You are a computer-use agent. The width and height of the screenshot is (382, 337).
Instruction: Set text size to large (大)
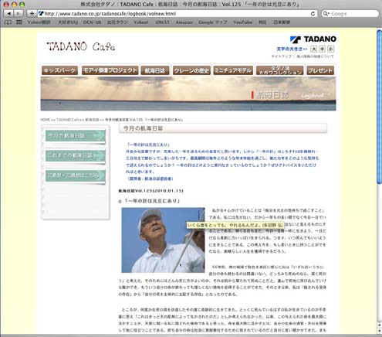coord(313,49)
